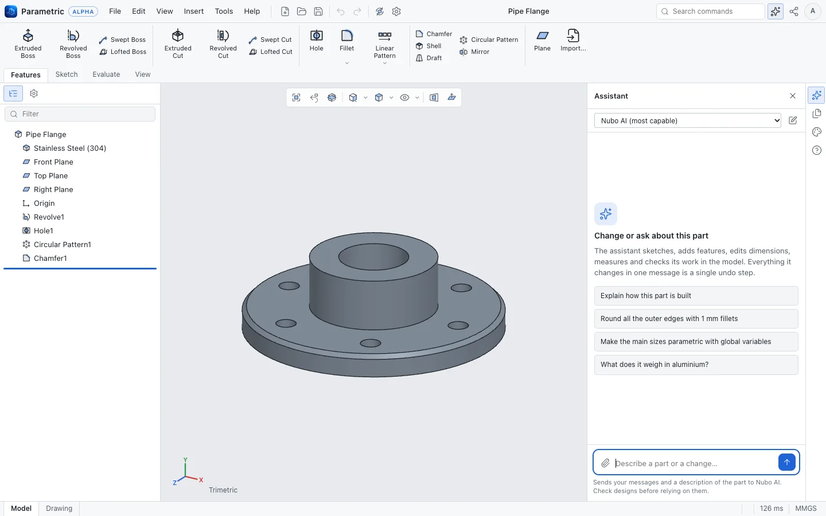Open the Nubo AI model selector
The image size is (826, 516).
click(x=688, y=120)
